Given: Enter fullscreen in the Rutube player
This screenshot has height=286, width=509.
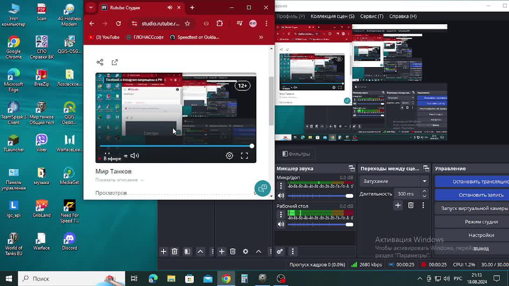Looking at the screenshot, I should click(x=244, y=156).
